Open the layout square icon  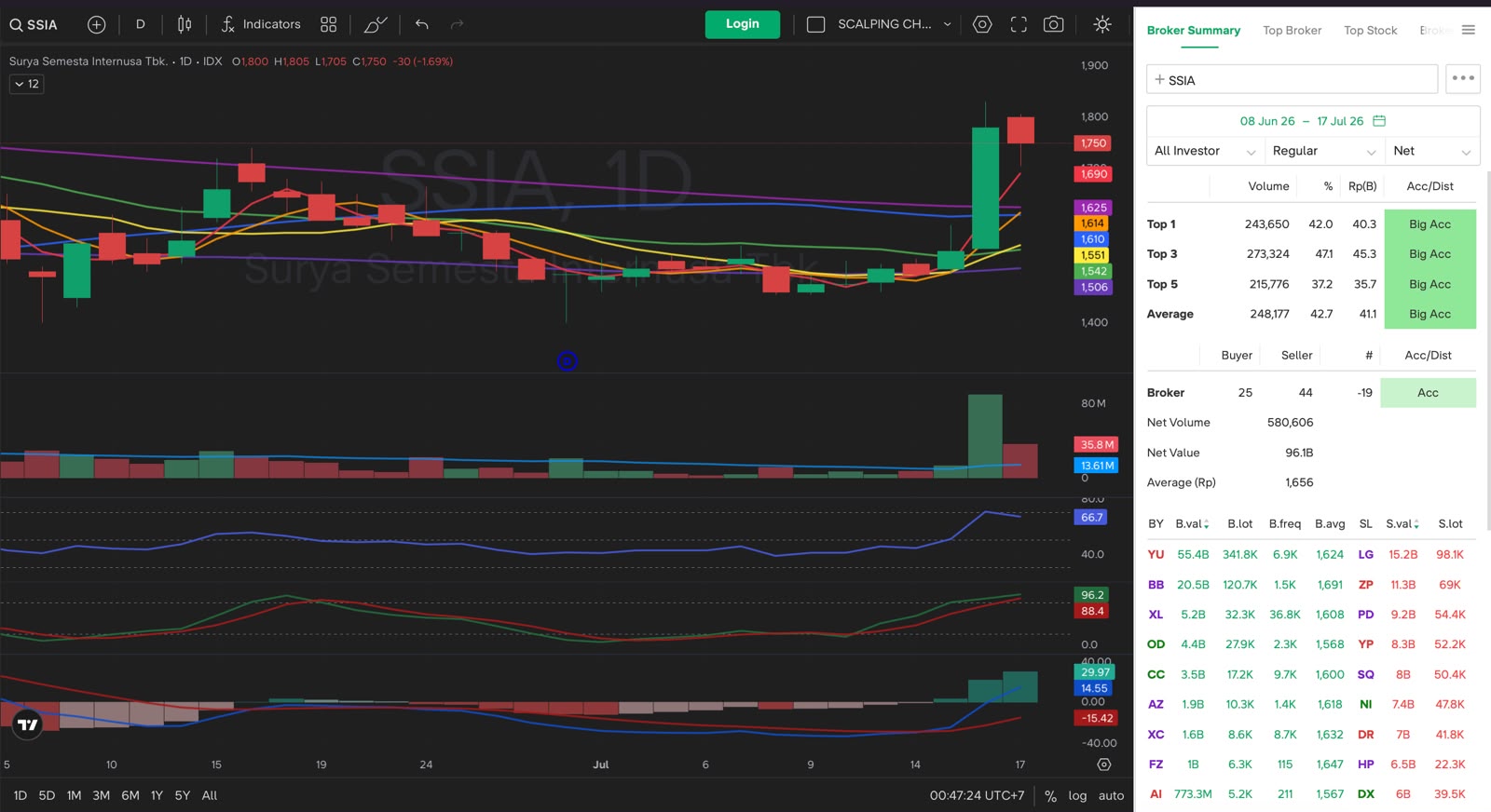point(815,24)
